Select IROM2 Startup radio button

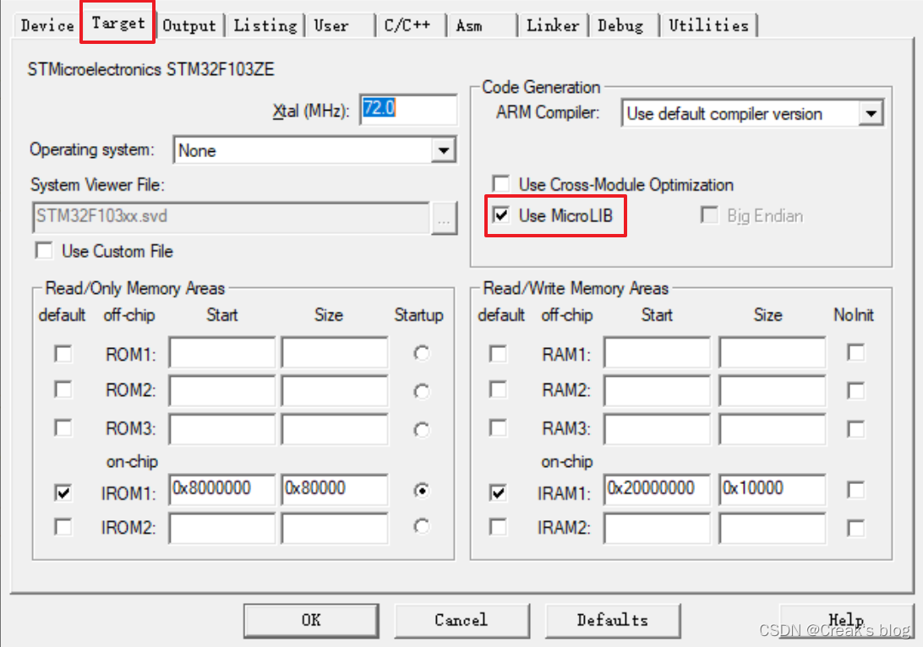point(422,526)
